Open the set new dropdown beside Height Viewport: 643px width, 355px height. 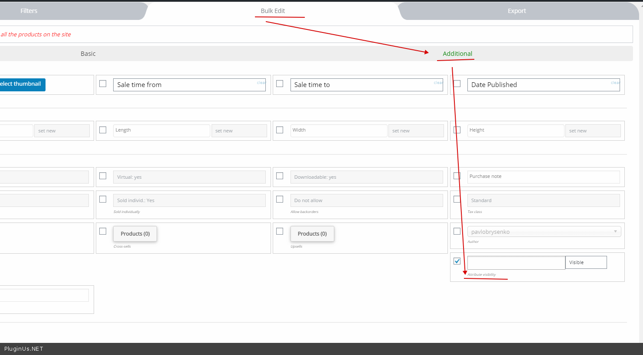(x=593, y=131)
